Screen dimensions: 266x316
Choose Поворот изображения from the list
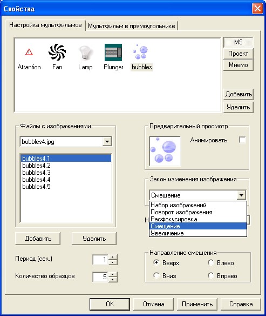[x=198, y=212]
